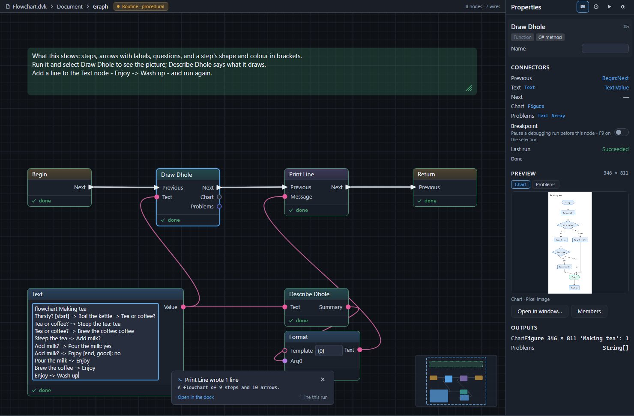634x416 pixels.
Task: Click the Routine · procedural badge
Action: tap(141, 6)
